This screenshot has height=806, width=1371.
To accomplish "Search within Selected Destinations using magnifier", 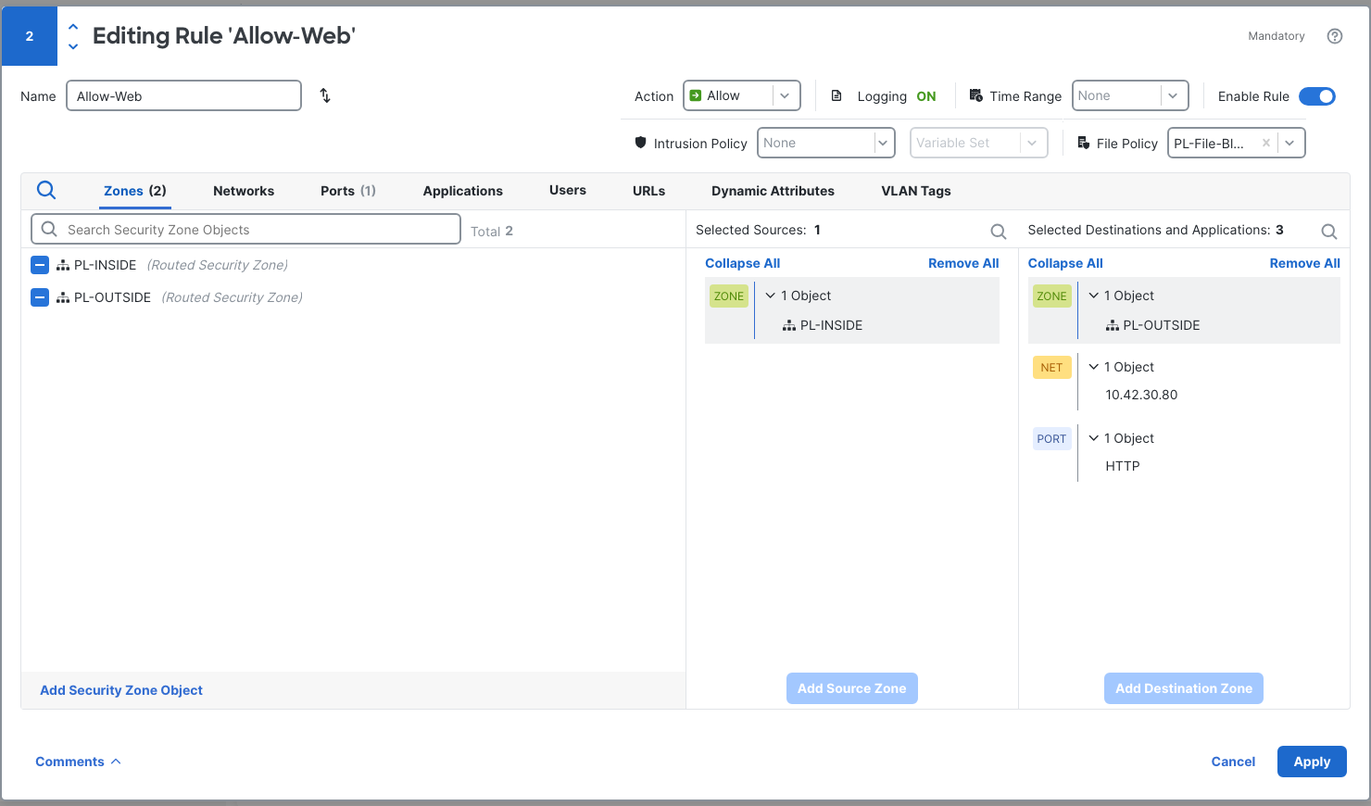I will point(1328,232).
